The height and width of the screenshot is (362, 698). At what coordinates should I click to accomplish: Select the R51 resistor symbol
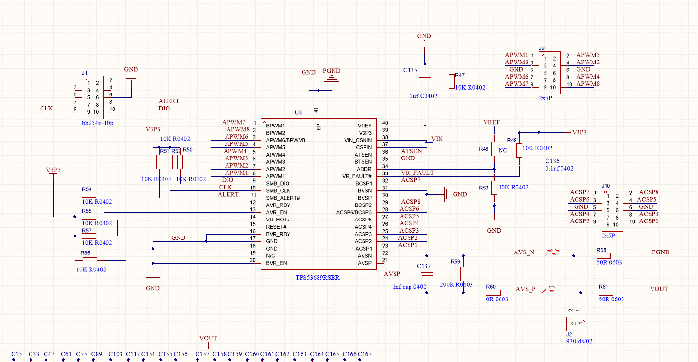click(x=160, y=162)
